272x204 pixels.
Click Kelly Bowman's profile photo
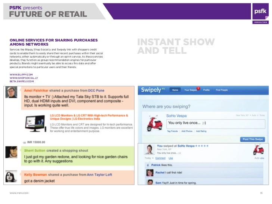11,176
